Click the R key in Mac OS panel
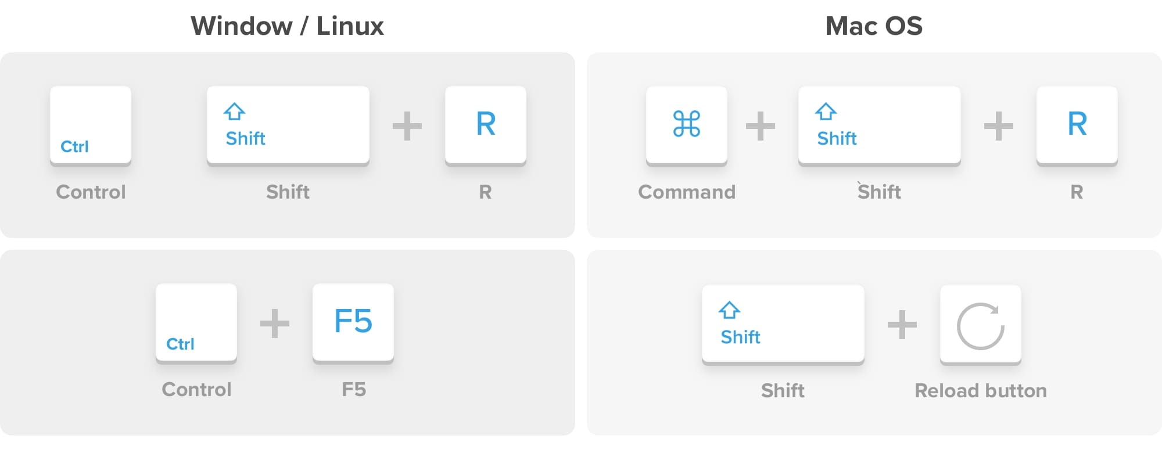 click(x=1077, y=125)
